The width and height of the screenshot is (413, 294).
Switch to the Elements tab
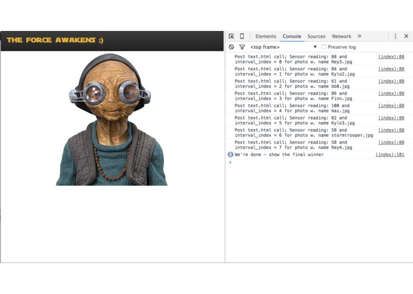[266, 36]
